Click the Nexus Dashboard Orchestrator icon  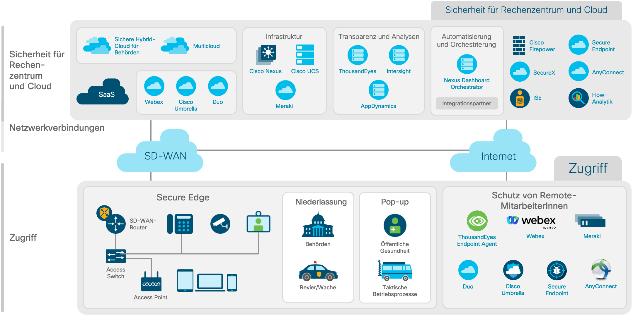pyautogui.click(x=467, y=64)
